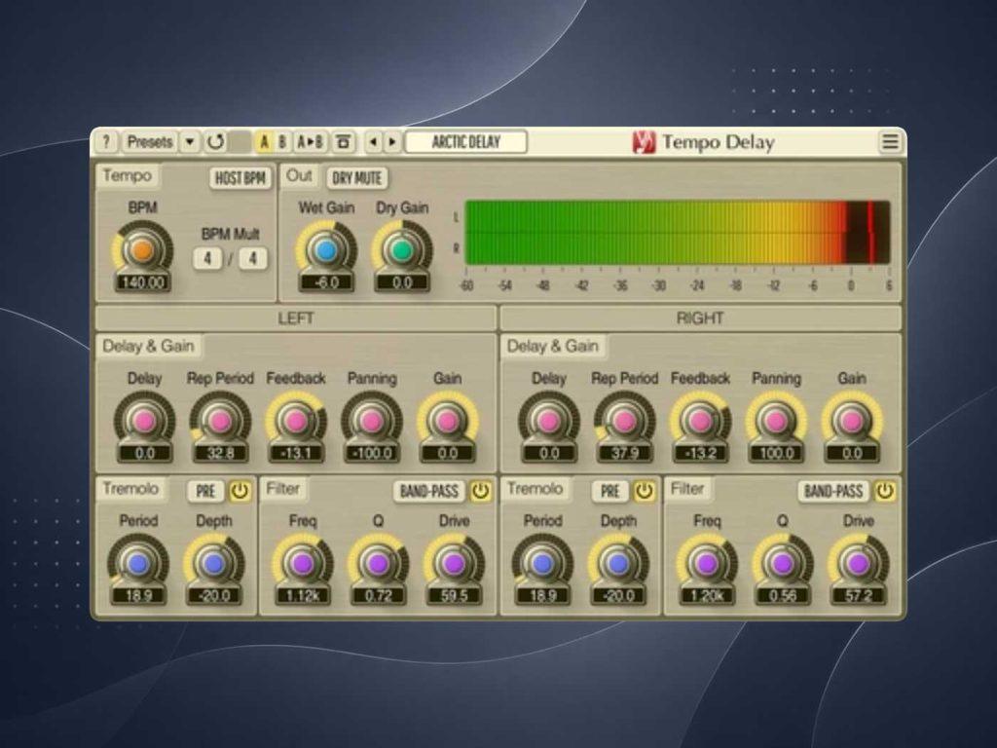The height and width of the screenshot is (748, 997).
Task: Click the Dry Gain value 0.0
Action: pos(402,282)
